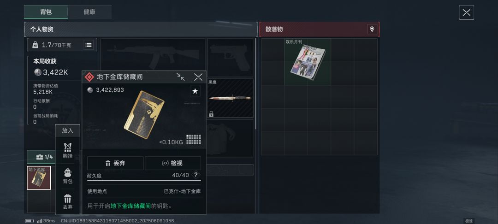Select the 娱乐月刊 magazine in loot grid
Viewport: 498px width, 224px height.
point(308,62)
